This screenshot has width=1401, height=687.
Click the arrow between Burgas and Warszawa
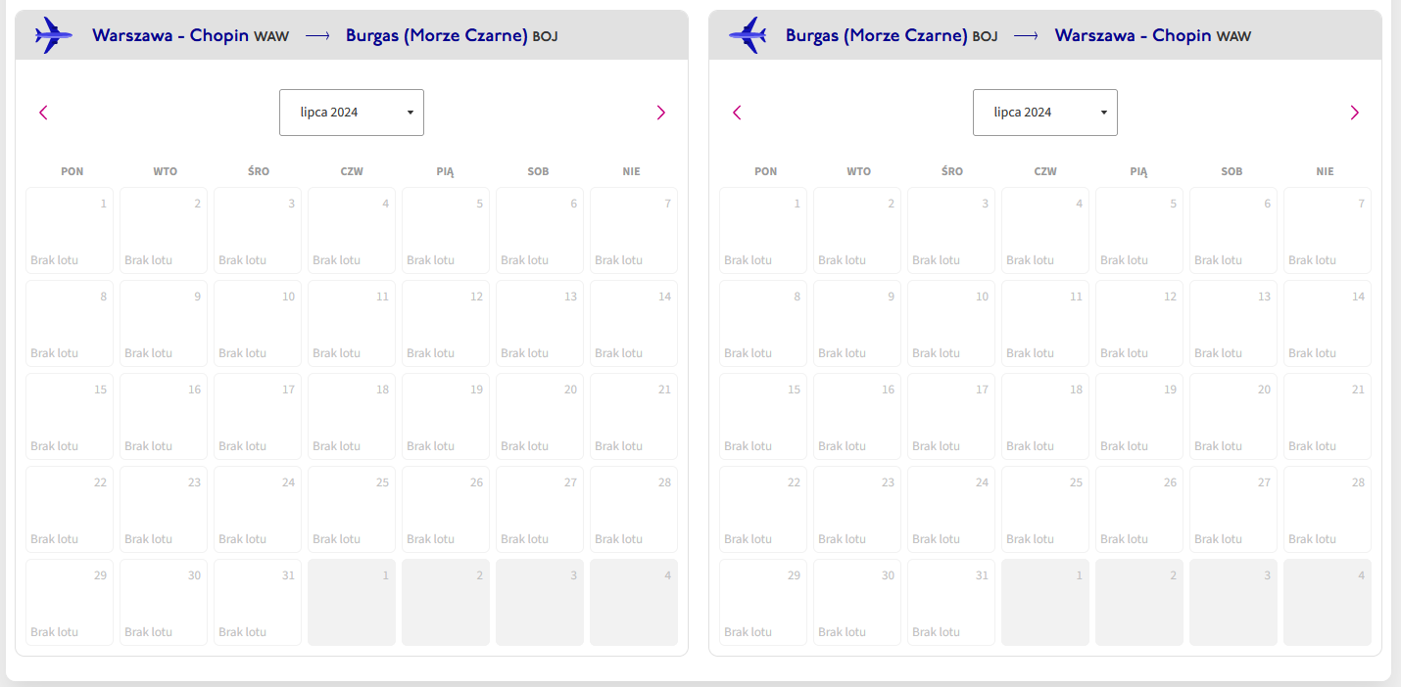coord(1027,36)
